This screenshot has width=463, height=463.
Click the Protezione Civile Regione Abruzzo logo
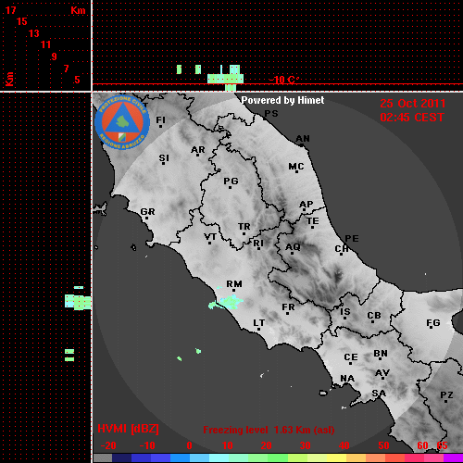point(122,122)
